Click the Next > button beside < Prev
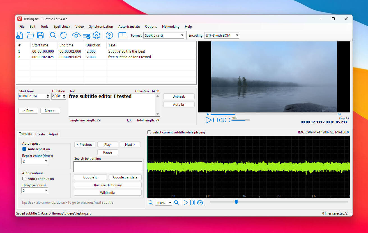 [x=50, y=110]
